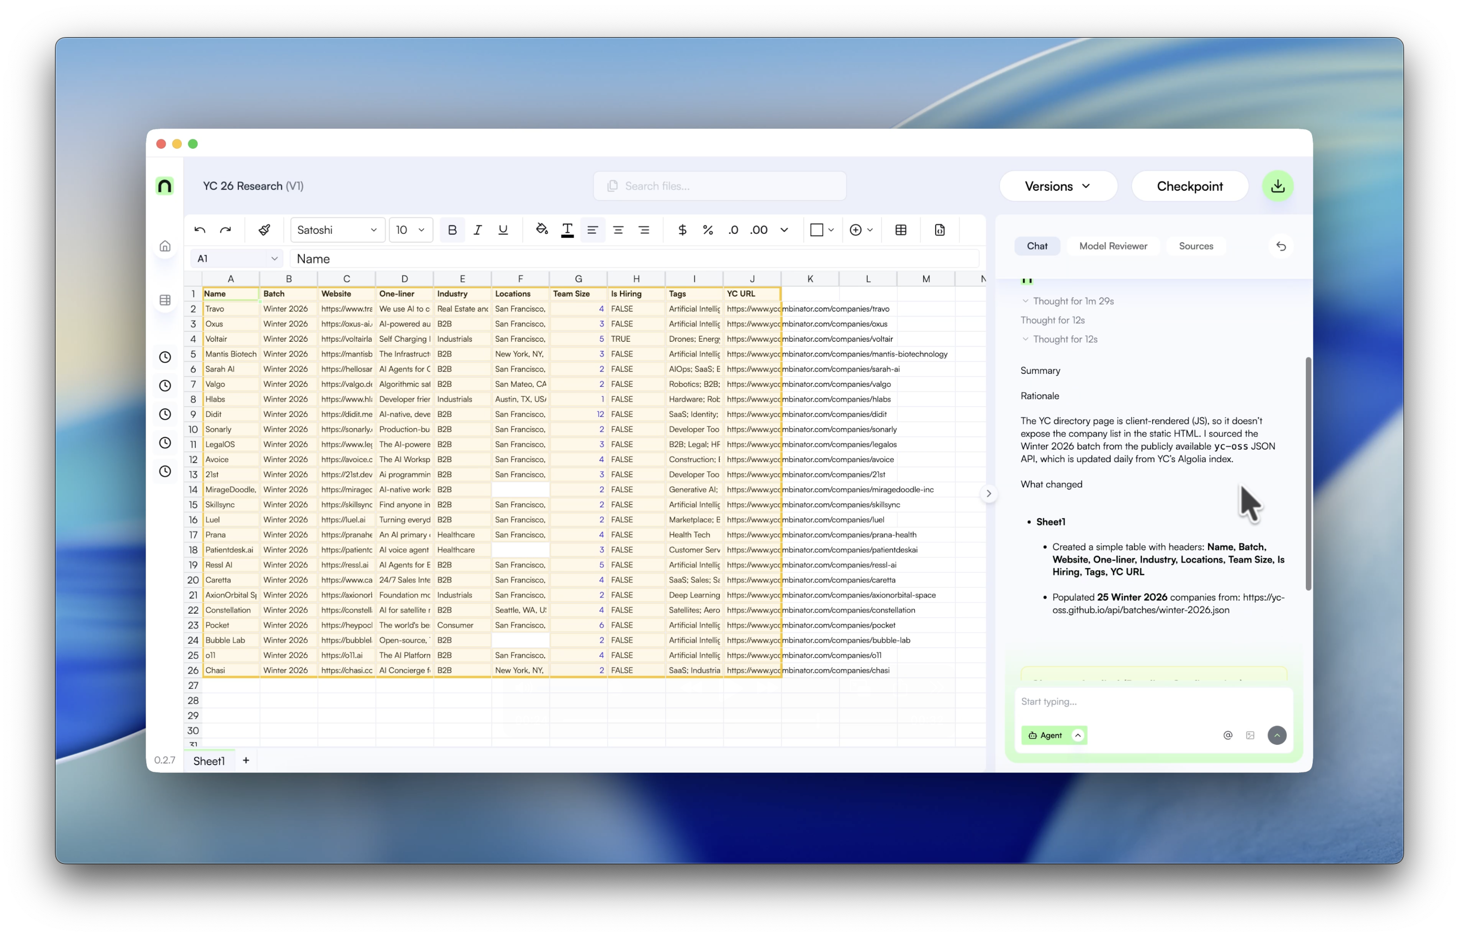Click the undo arrow in toolbar
Image resolution: width=1459 pixels, height=937 pixels.
(x=200, y=230)
